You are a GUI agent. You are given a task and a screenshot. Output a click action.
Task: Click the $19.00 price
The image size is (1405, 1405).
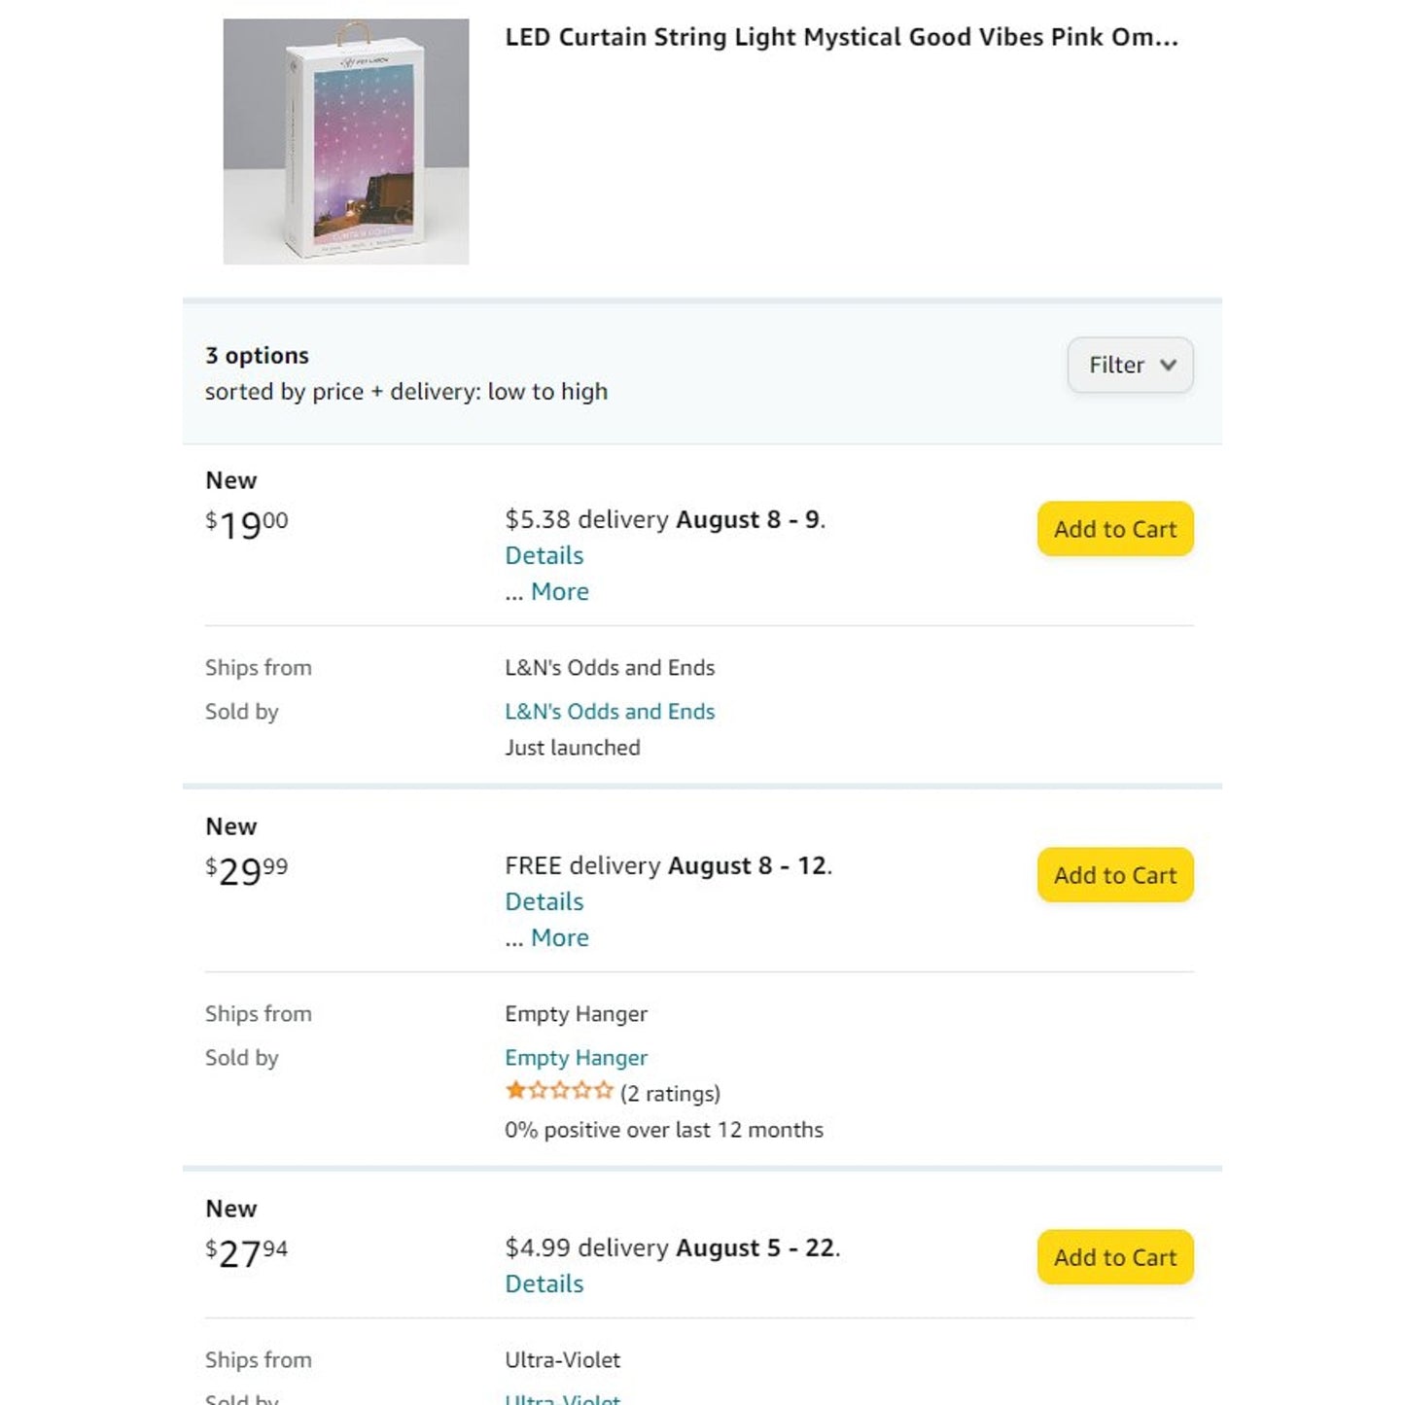click(x=247, y=525)
